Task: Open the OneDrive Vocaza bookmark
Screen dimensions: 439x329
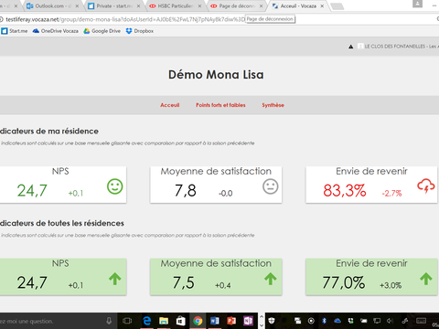Action: (56, 31)
